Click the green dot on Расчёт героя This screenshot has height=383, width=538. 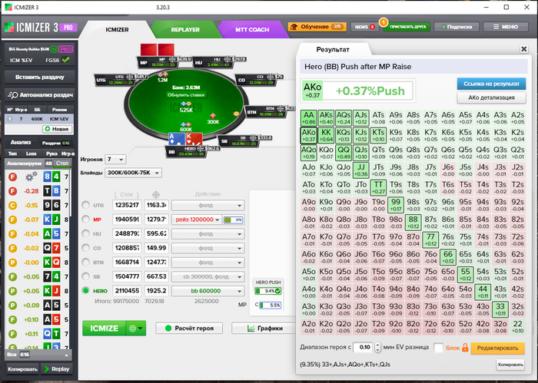pyautogui.click(x=168, y=329)
